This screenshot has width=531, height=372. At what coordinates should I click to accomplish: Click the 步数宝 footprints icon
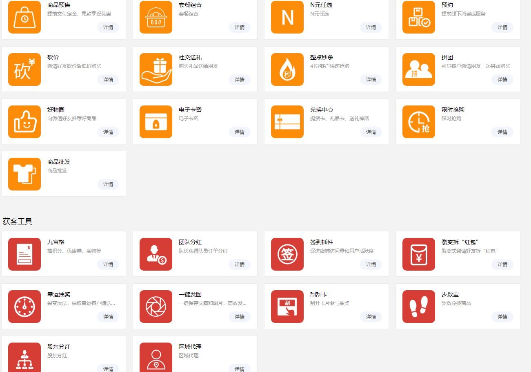tap(419, 307)
